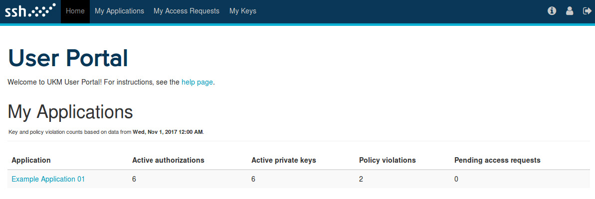Click the SSH logo in navbar
Image resolution: width=595 pixels, height=199 pixels.
click(x=30, y=10)
